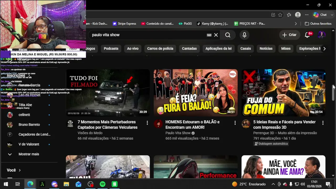Open File Explorer from the taskbar

point(66,184)
